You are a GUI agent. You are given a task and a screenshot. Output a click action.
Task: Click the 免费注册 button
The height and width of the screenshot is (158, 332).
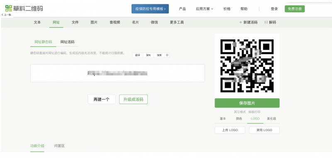coord(295,9)
